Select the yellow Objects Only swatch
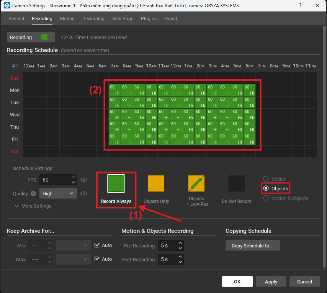The height and width of the screenshot is (293, 327). pos(156,183)
